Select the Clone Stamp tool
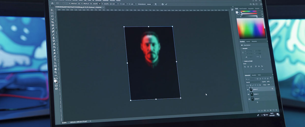Image resolution: width=305 pixels, height=127 pixels. [x=53, y=38]
